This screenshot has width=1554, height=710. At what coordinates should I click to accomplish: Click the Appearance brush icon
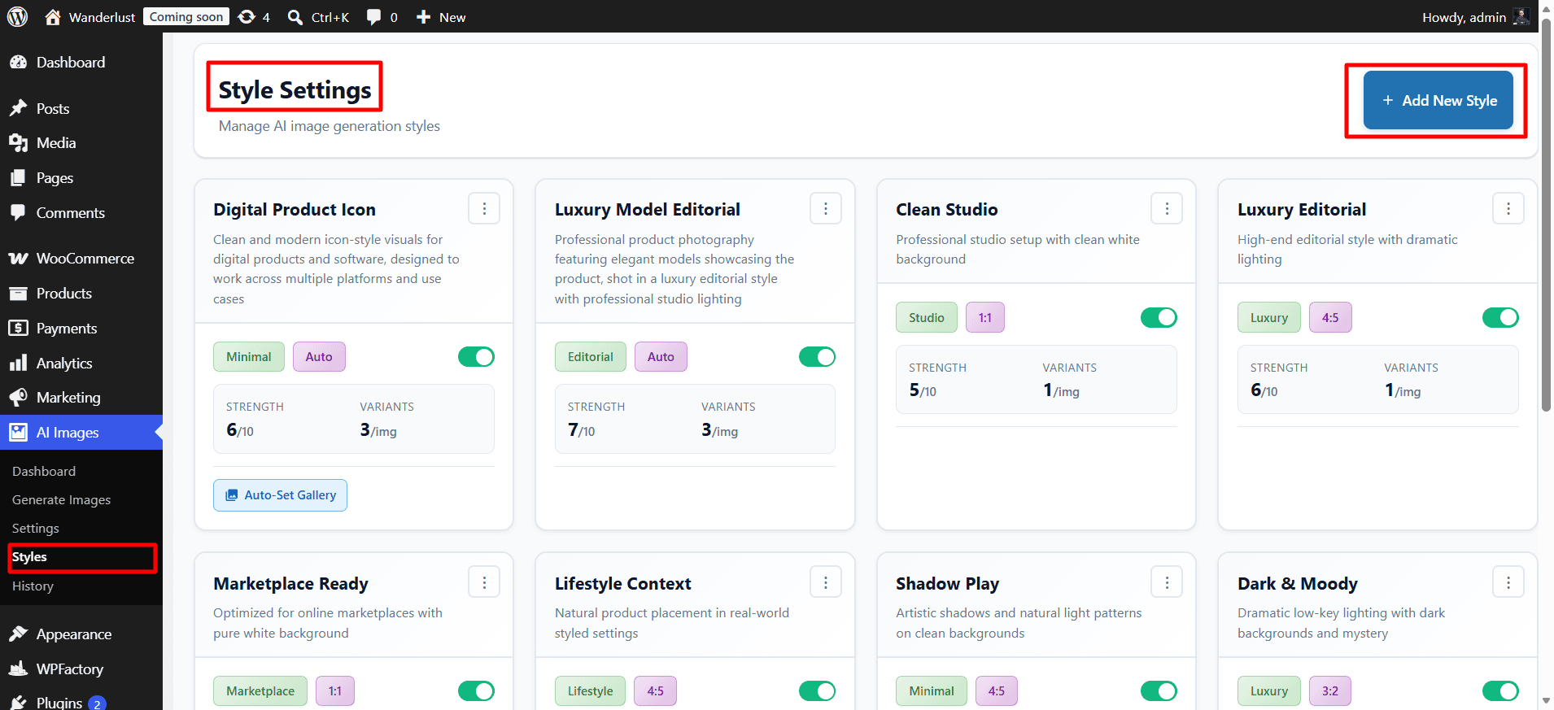point(18,634)
